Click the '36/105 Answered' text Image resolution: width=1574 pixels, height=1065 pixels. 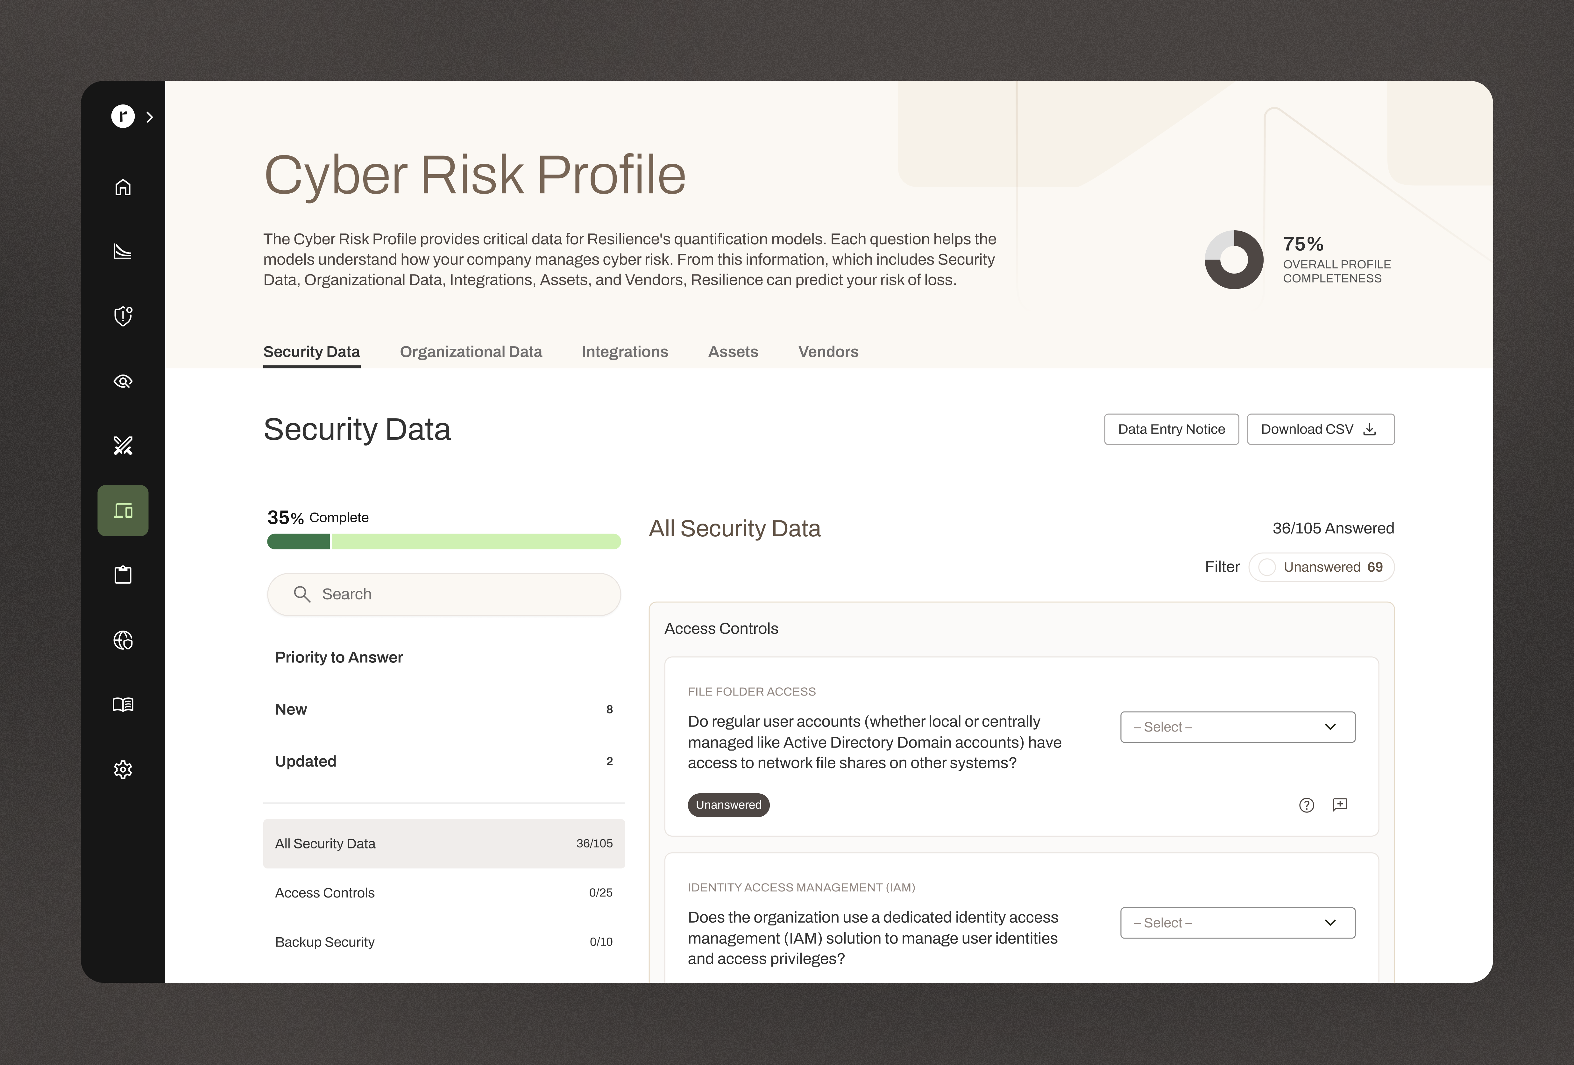[x=1333, y=528]
